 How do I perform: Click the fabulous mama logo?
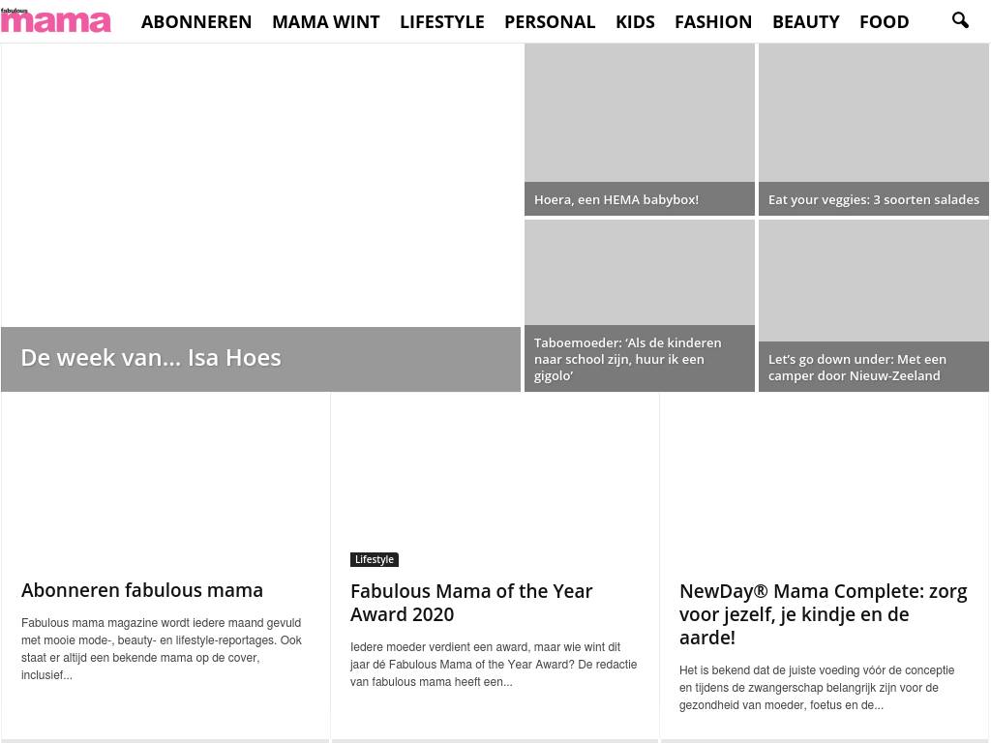56,20
